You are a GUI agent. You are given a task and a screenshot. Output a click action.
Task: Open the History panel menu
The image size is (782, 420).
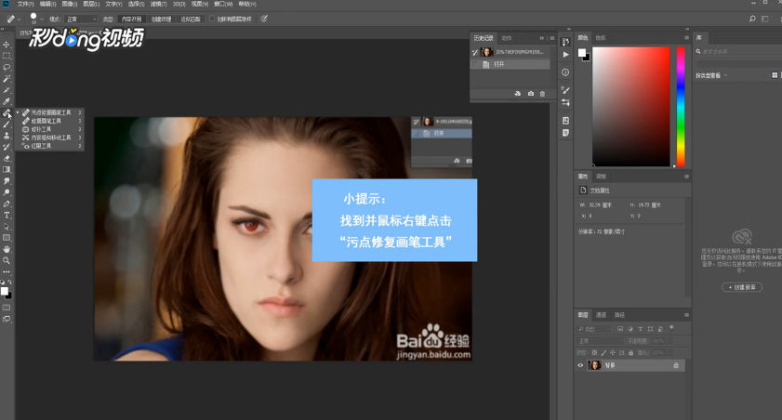552,38
